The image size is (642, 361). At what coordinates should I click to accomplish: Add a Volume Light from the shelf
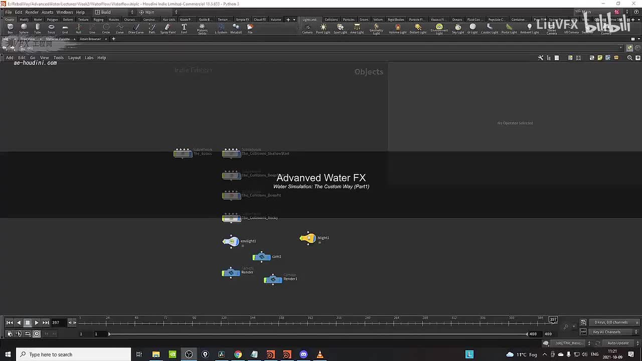tap(398, 29)
